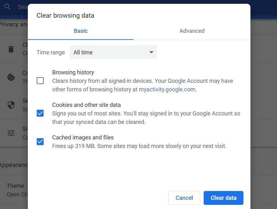
Task: Click the search magnifier icon in settings bar
Action: (7, 7)
